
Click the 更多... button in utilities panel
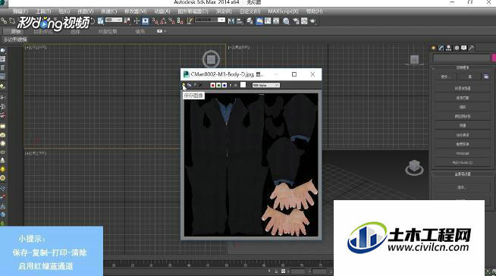pos(446,77)
